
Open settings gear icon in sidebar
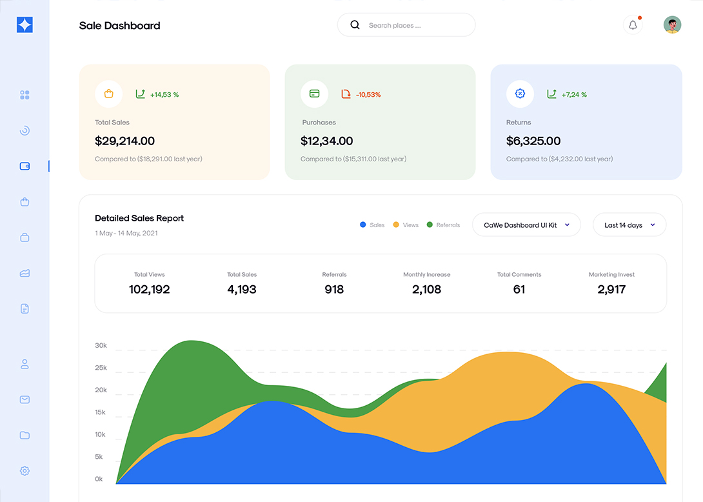(x=25, y=471)
